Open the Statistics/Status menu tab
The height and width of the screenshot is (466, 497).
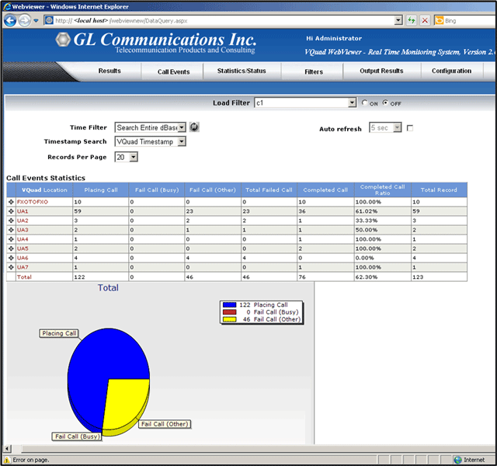tap(242, 71)
